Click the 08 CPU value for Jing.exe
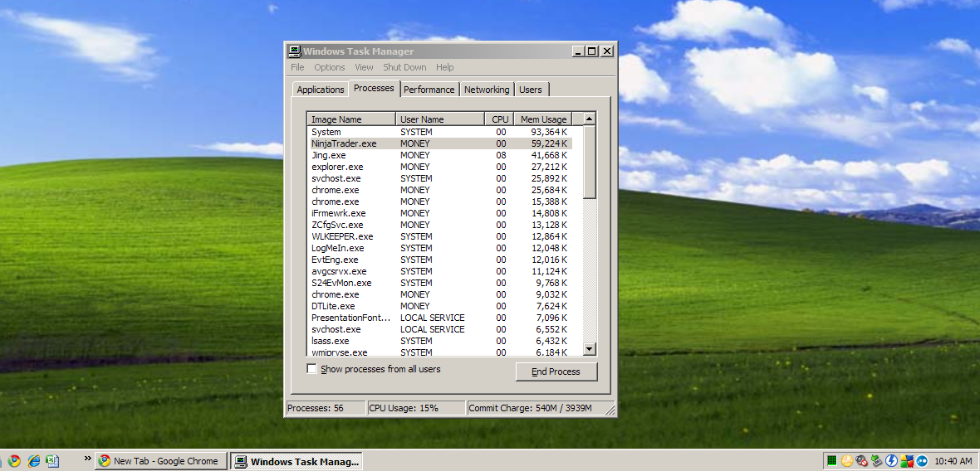 tap(502, 155)
